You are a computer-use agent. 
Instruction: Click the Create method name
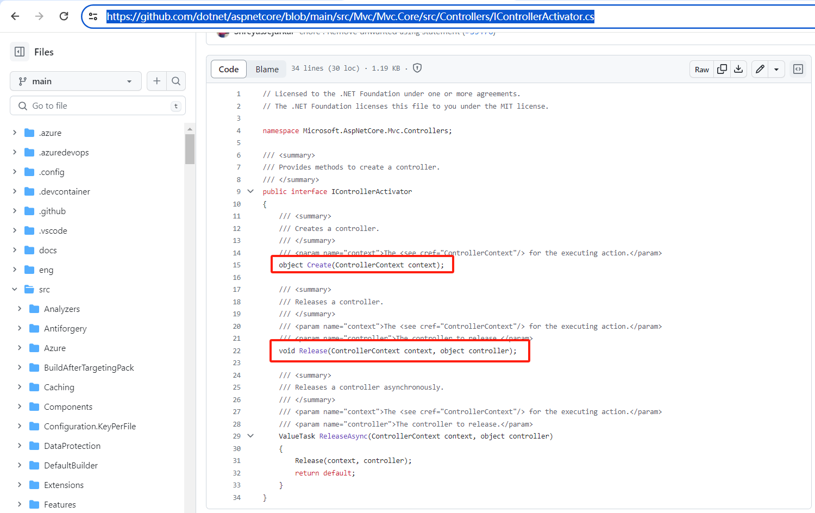point(319,265)
